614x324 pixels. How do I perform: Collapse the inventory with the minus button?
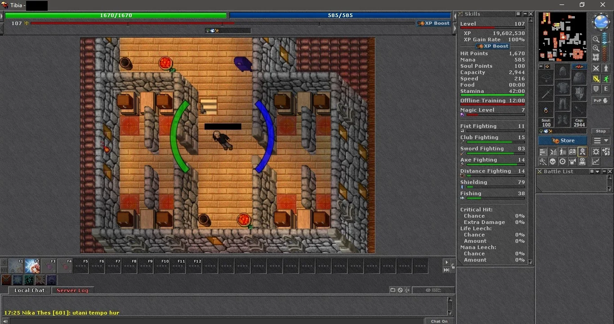click(x=541, y=66)
